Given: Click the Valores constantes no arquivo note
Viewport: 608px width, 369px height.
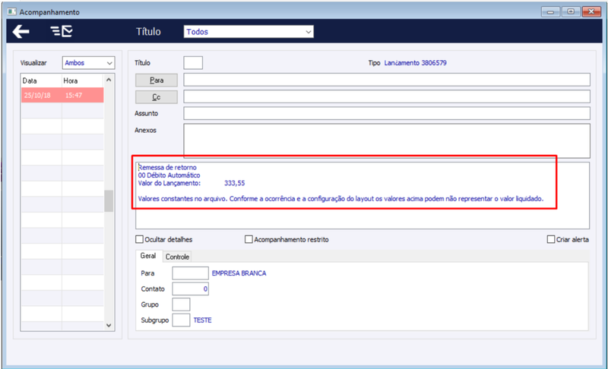Looking at the screenshot, I should pos(340,199).
